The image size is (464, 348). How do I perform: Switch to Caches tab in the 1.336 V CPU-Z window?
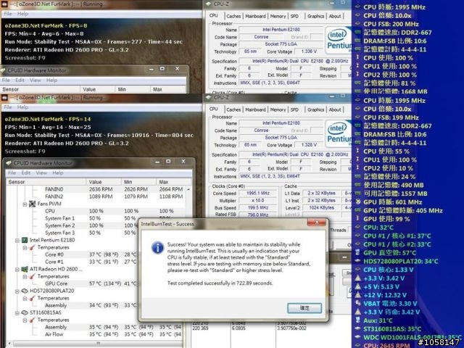tap(233, 16)
